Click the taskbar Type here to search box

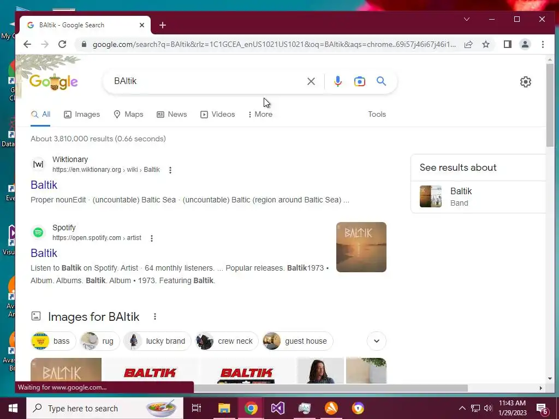(x=105, y=408)
